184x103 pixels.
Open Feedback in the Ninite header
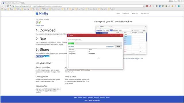(126, 13)
